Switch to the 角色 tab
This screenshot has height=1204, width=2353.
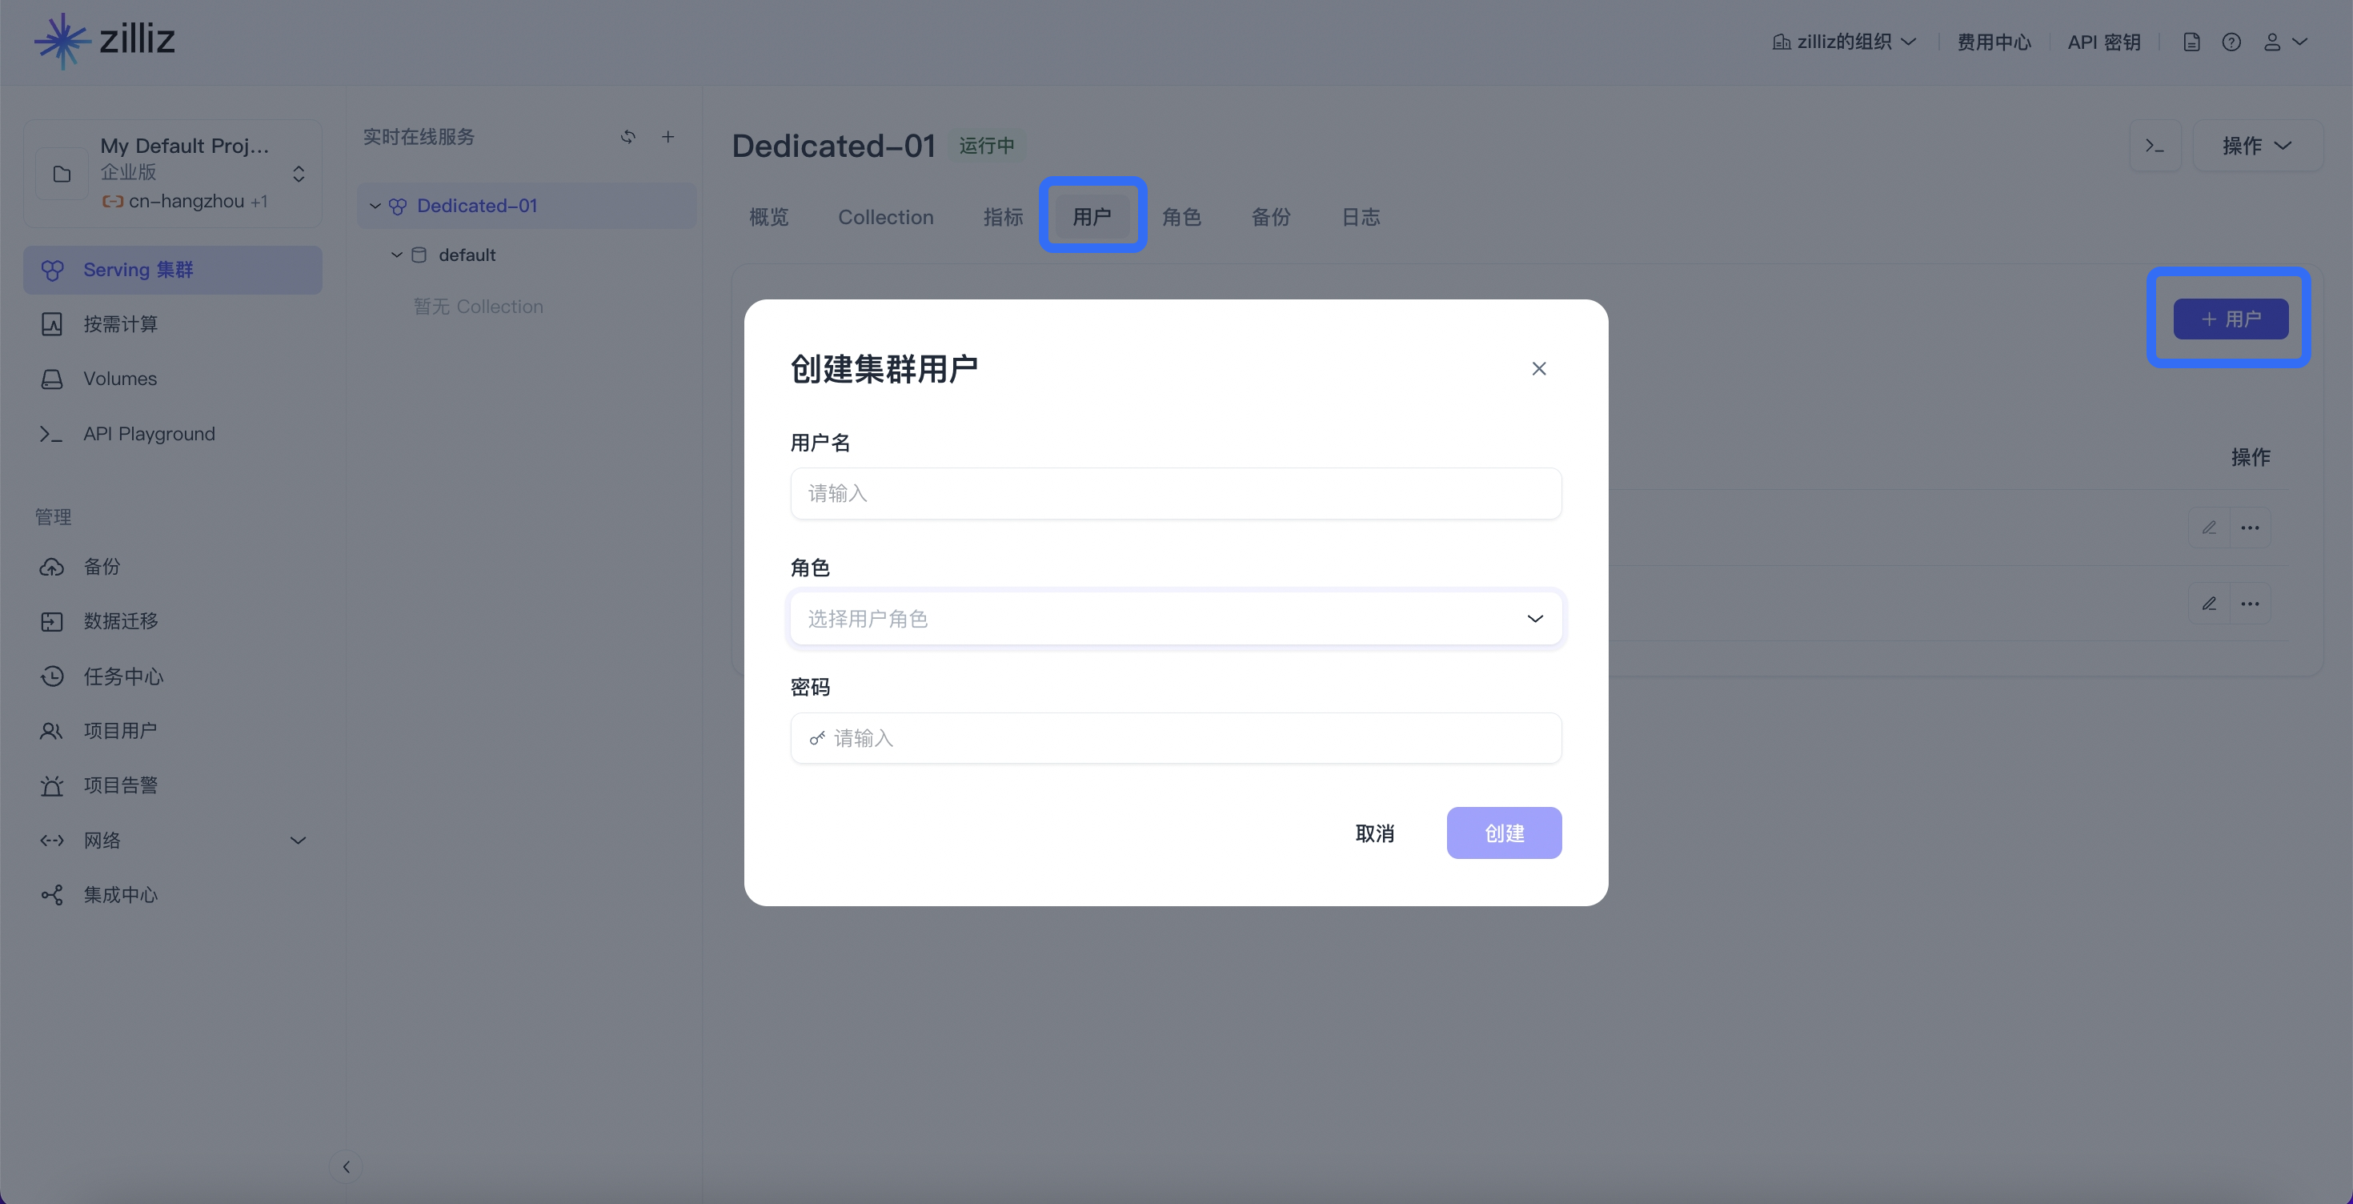click(1181, 218)
